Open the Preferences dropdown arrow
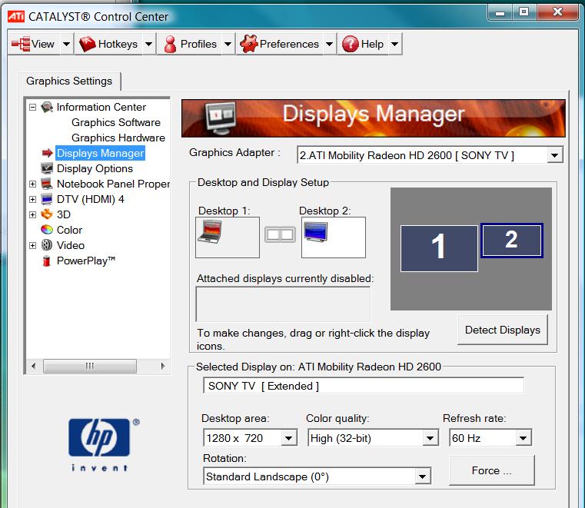 (330, 44)
